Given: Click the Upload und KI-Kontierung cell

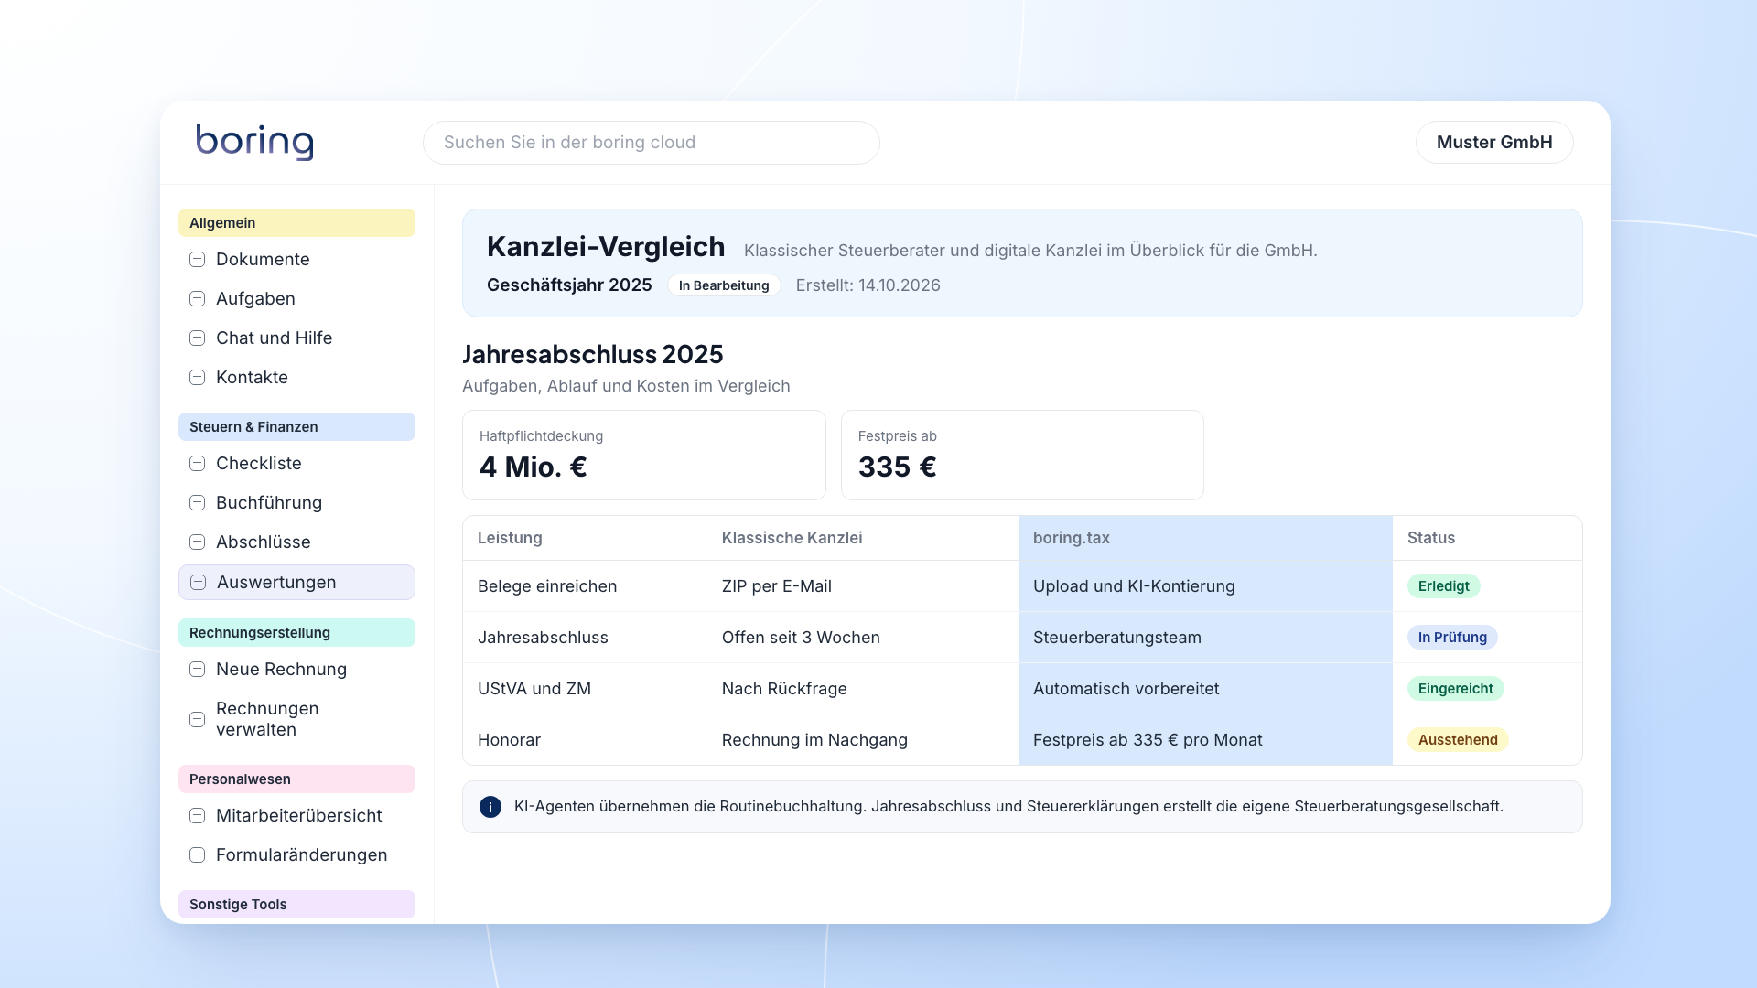Looking at the screenshot, I should coord(1205,586).
